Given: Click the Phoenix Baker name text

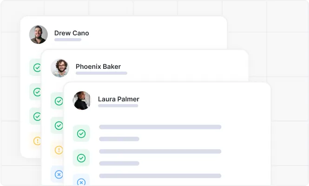Looking at the screenshot, I should point(98,66).
